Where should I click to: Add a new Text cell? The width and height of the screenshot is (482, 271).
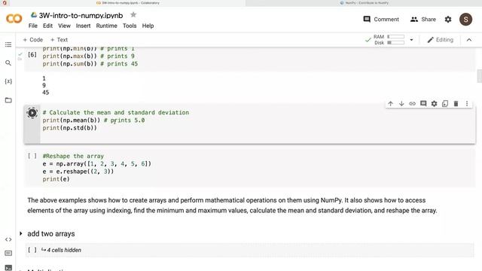tap(59, 40)
